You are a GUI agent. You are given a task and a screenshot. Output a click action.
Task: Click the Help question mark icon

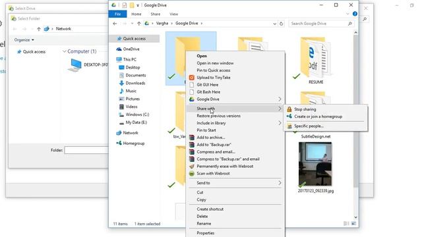[355, 14]
